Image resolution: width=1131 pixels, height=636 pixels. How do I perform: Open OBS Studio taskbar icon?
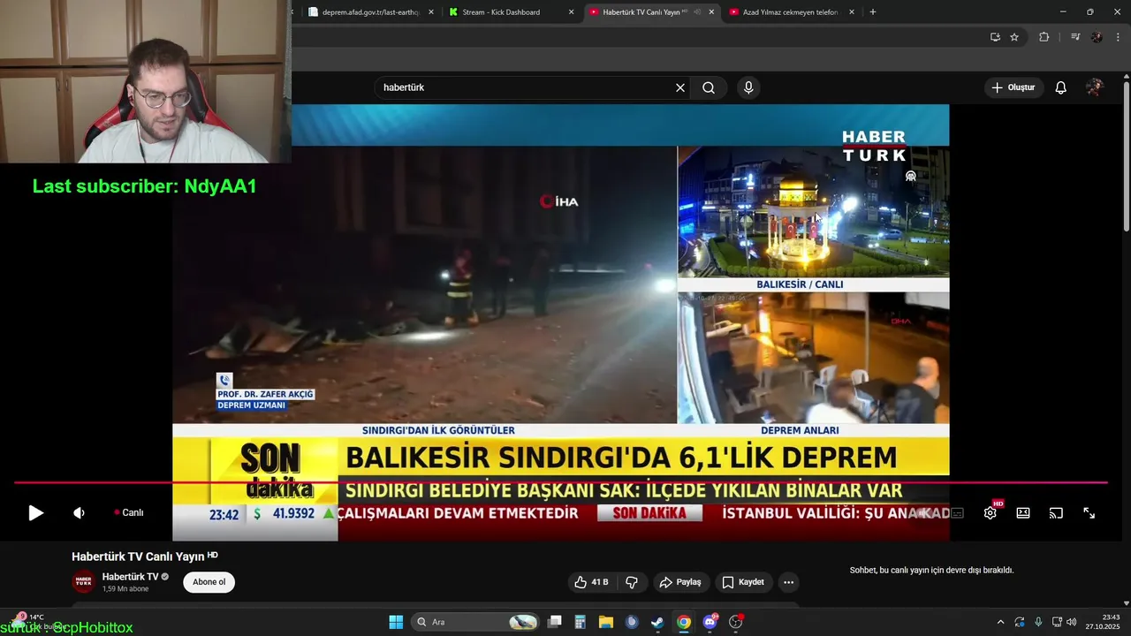click(x=736, y=622)
